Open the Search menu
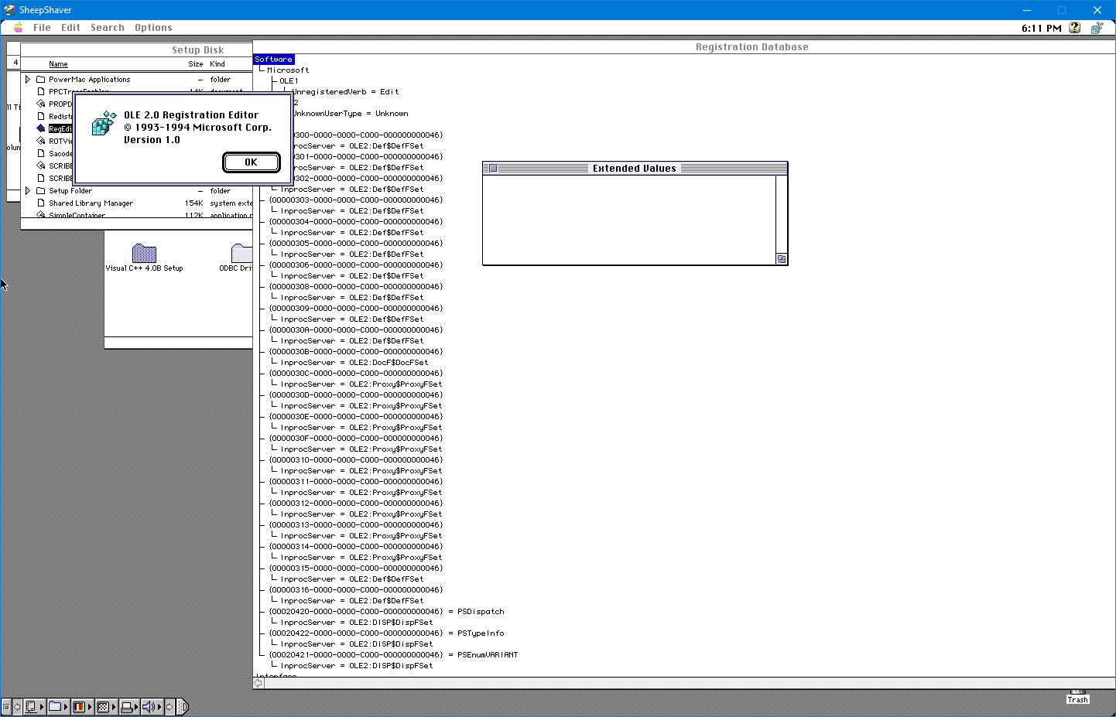This screenshot has height=717, width=1116. point(107,28)
